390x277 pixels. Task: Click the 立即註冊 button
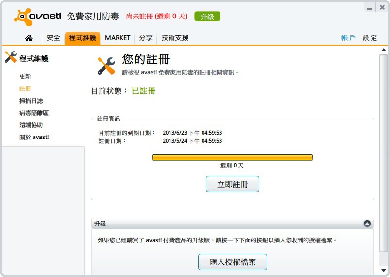coord(233,184)
